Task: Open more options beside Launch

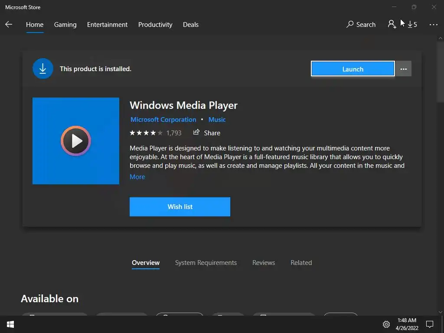Action: 404,69
